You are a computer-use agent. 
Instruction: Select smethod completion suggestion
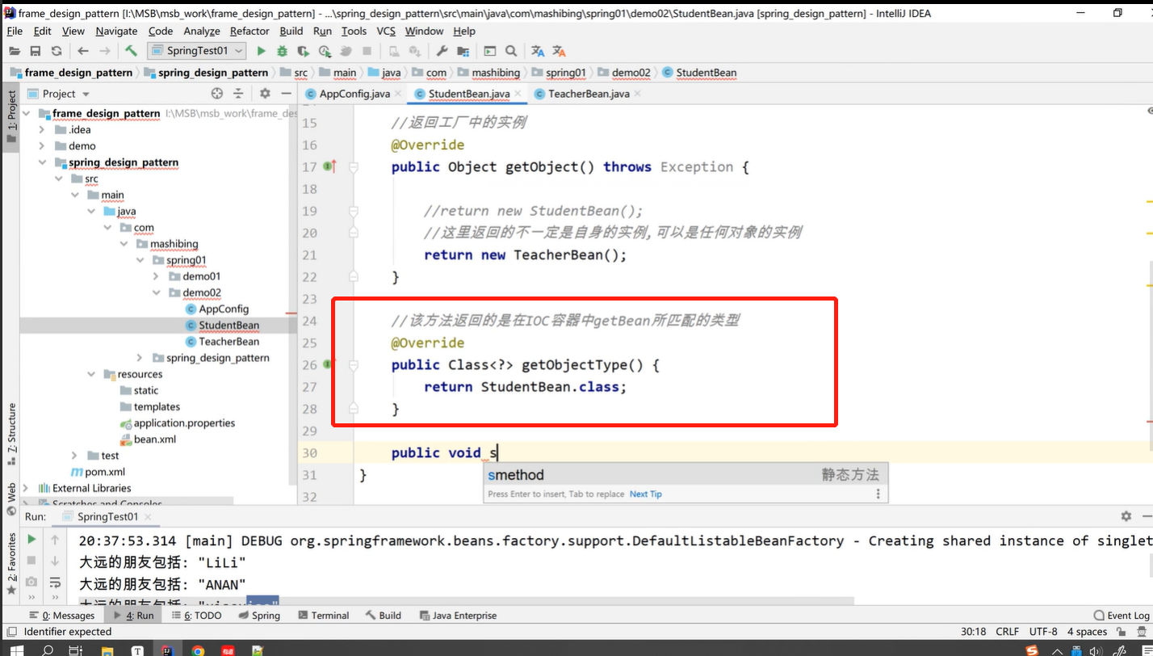tap(686, 475)
